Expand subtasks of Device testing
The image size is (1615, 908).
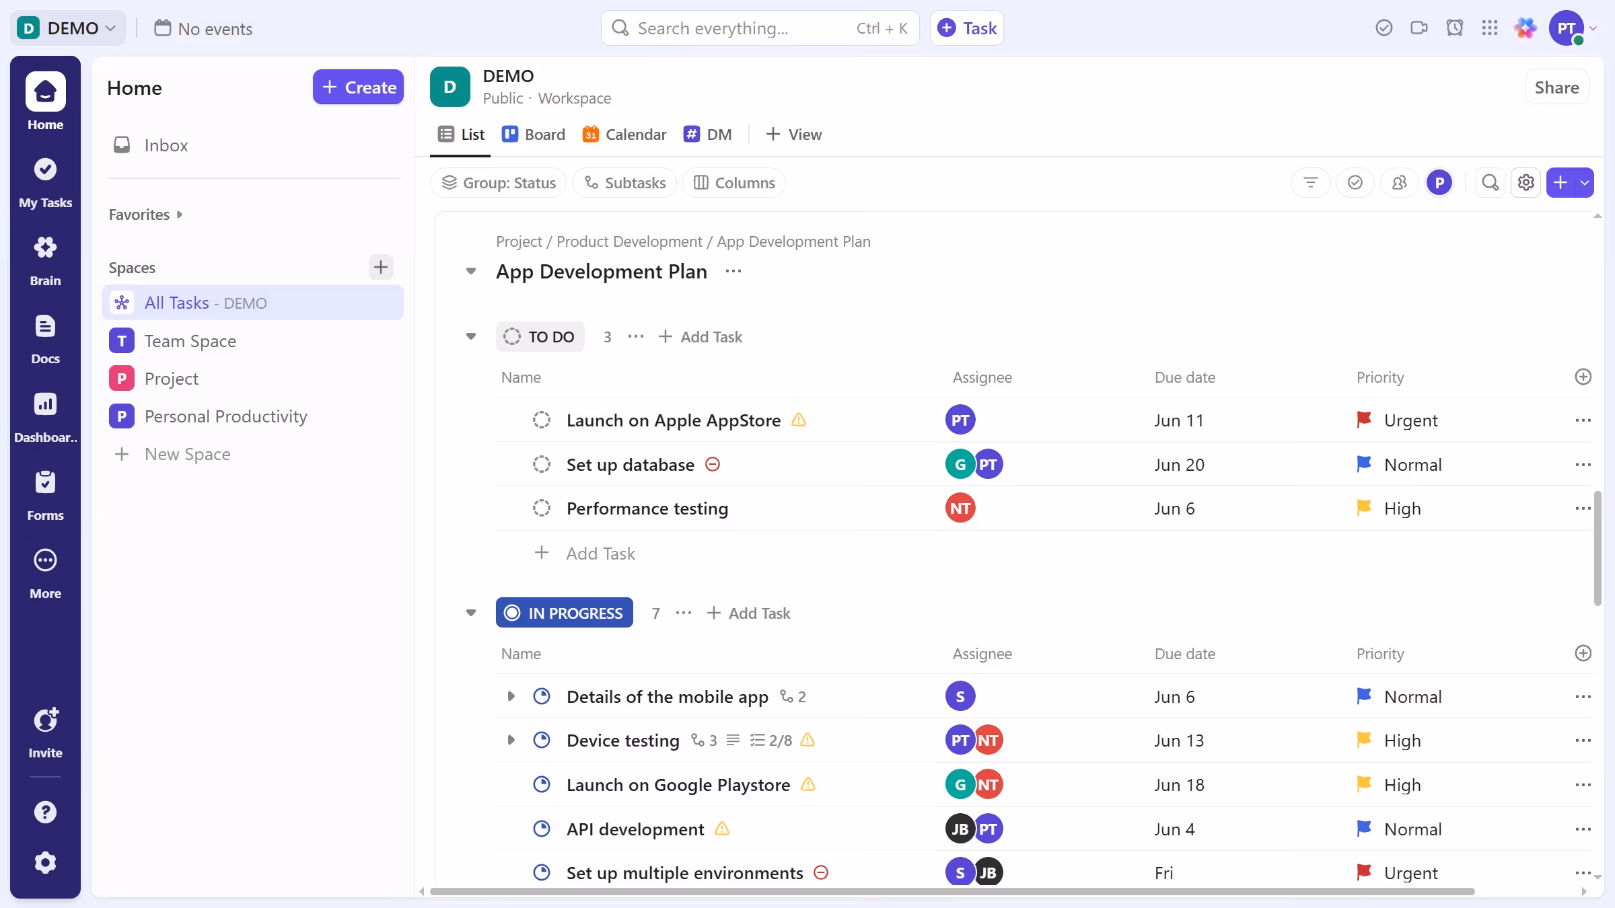tap(511, 740)
